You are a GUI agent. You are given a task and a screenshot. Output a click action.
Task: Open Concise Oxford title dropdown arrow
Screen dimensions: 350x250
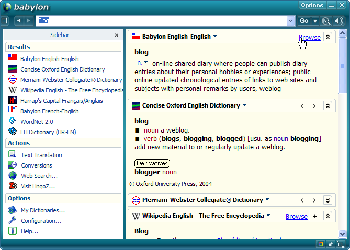244,105
